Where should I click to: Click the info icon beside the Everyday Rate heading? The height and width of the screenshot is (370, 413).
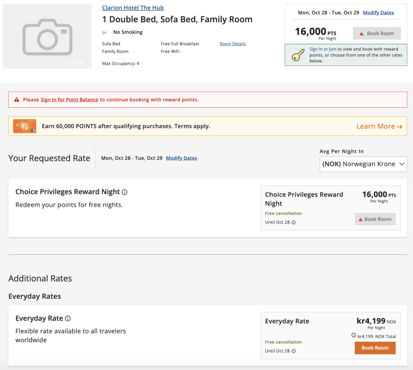pos(68,318)
